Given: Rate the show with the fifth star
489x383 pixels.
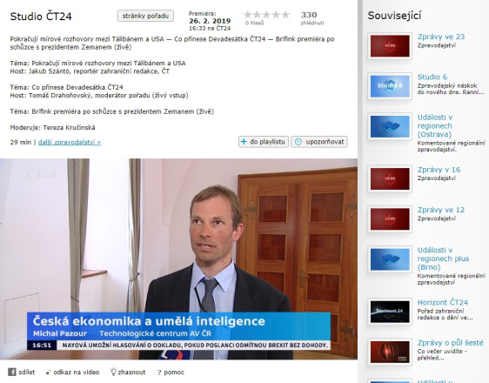Looking at the screenshot, I should tap(285, 15).
